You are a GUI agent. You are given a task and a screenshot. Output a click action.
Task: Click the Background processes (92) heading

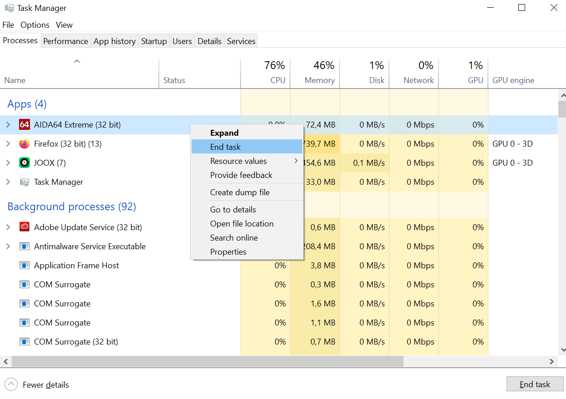pos(72,207)
